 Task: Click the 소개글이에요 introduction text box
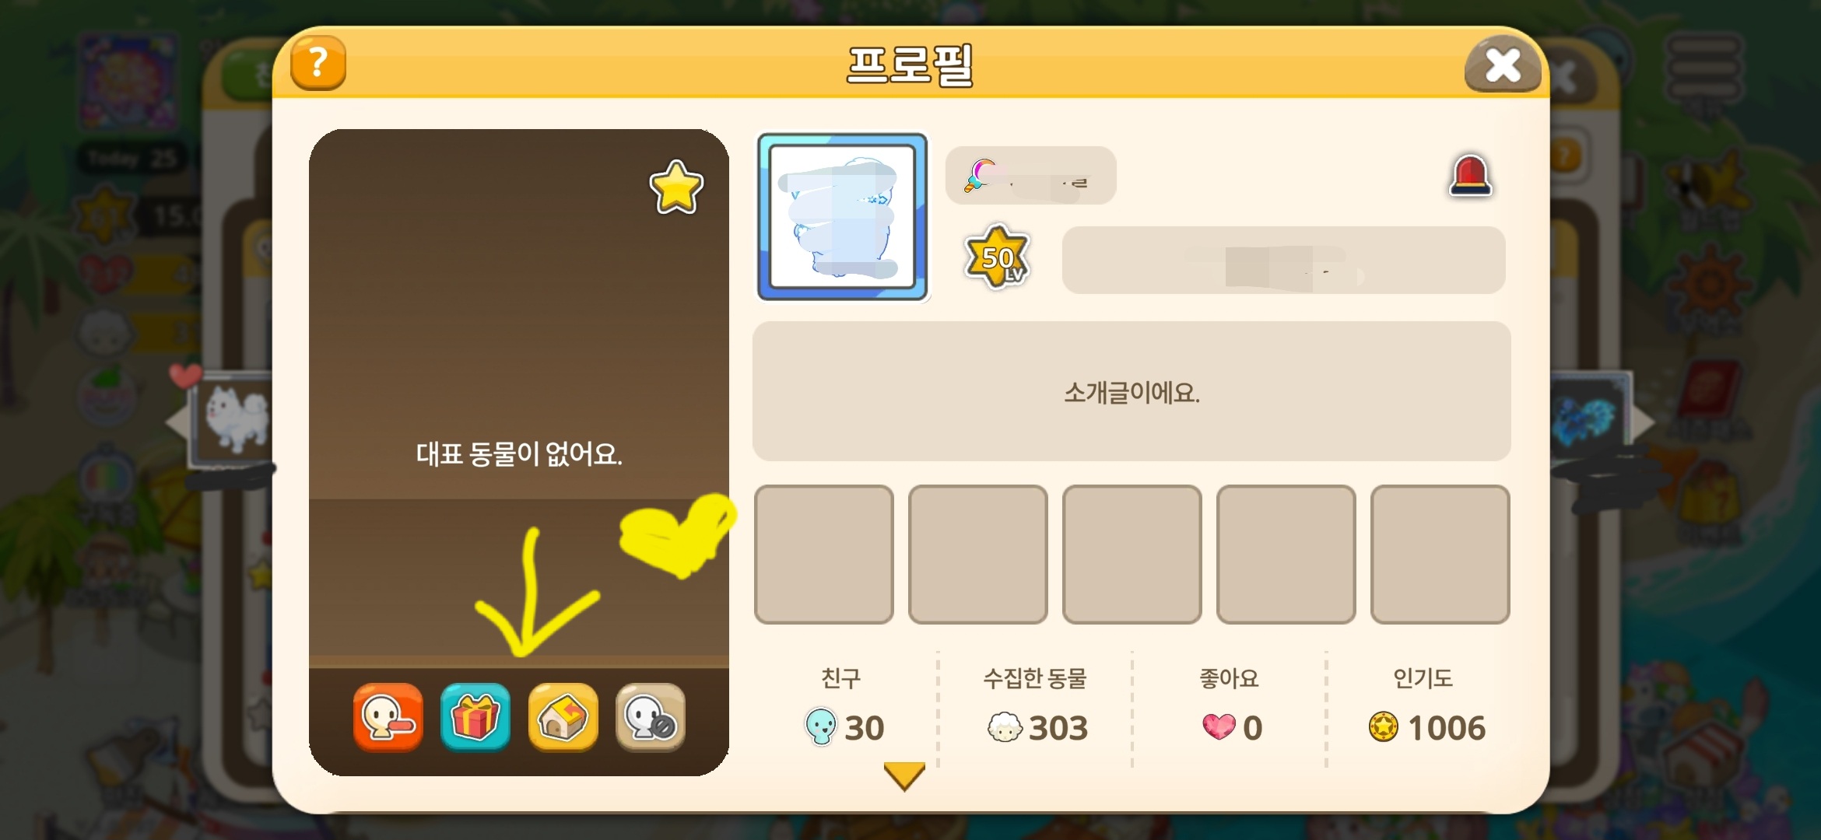[1132, 391]
